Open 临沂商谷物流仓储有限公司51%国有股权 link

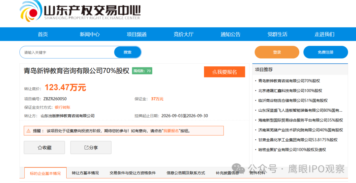click(293, 101)
